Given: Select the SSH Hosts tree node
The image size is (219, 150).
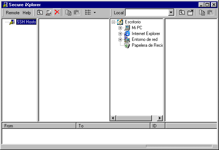Looking at the screenshot, I should pyautogui.click(x=26, y=22).
